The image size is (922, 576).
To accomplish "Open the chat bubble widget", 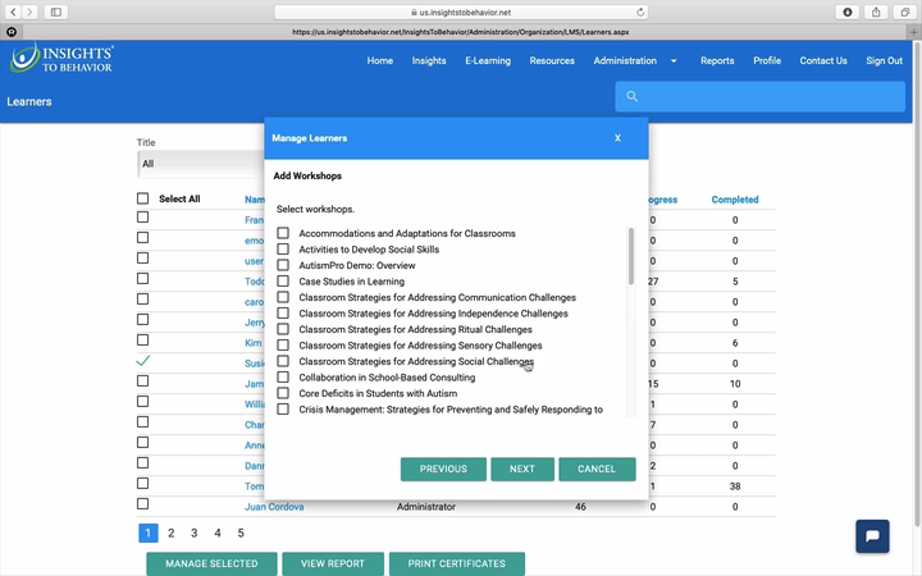I will pos(872,536).
